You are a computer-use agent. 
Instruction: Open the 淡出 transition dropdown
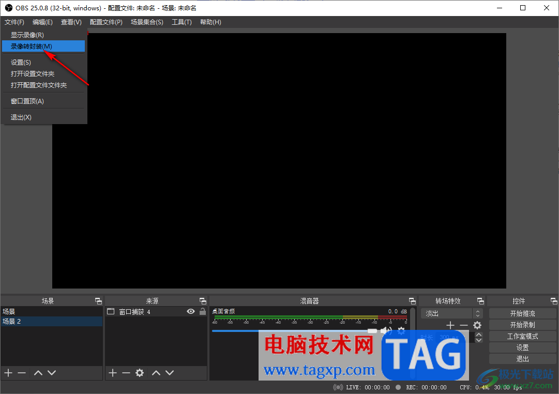[x=451, y=313]
